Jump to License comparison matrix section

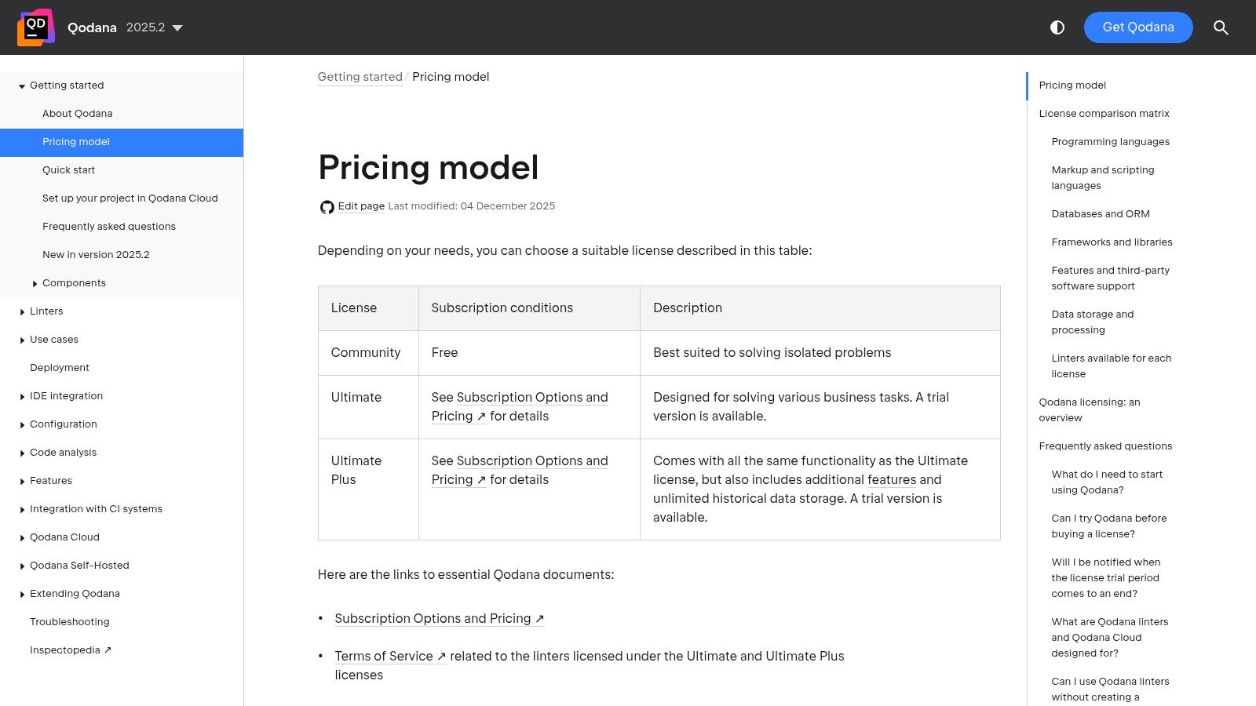coord(1104,114)
